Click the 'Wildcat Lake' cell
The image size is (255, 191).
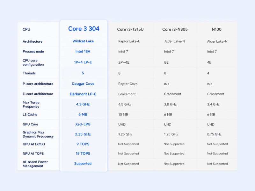[83, 41]
